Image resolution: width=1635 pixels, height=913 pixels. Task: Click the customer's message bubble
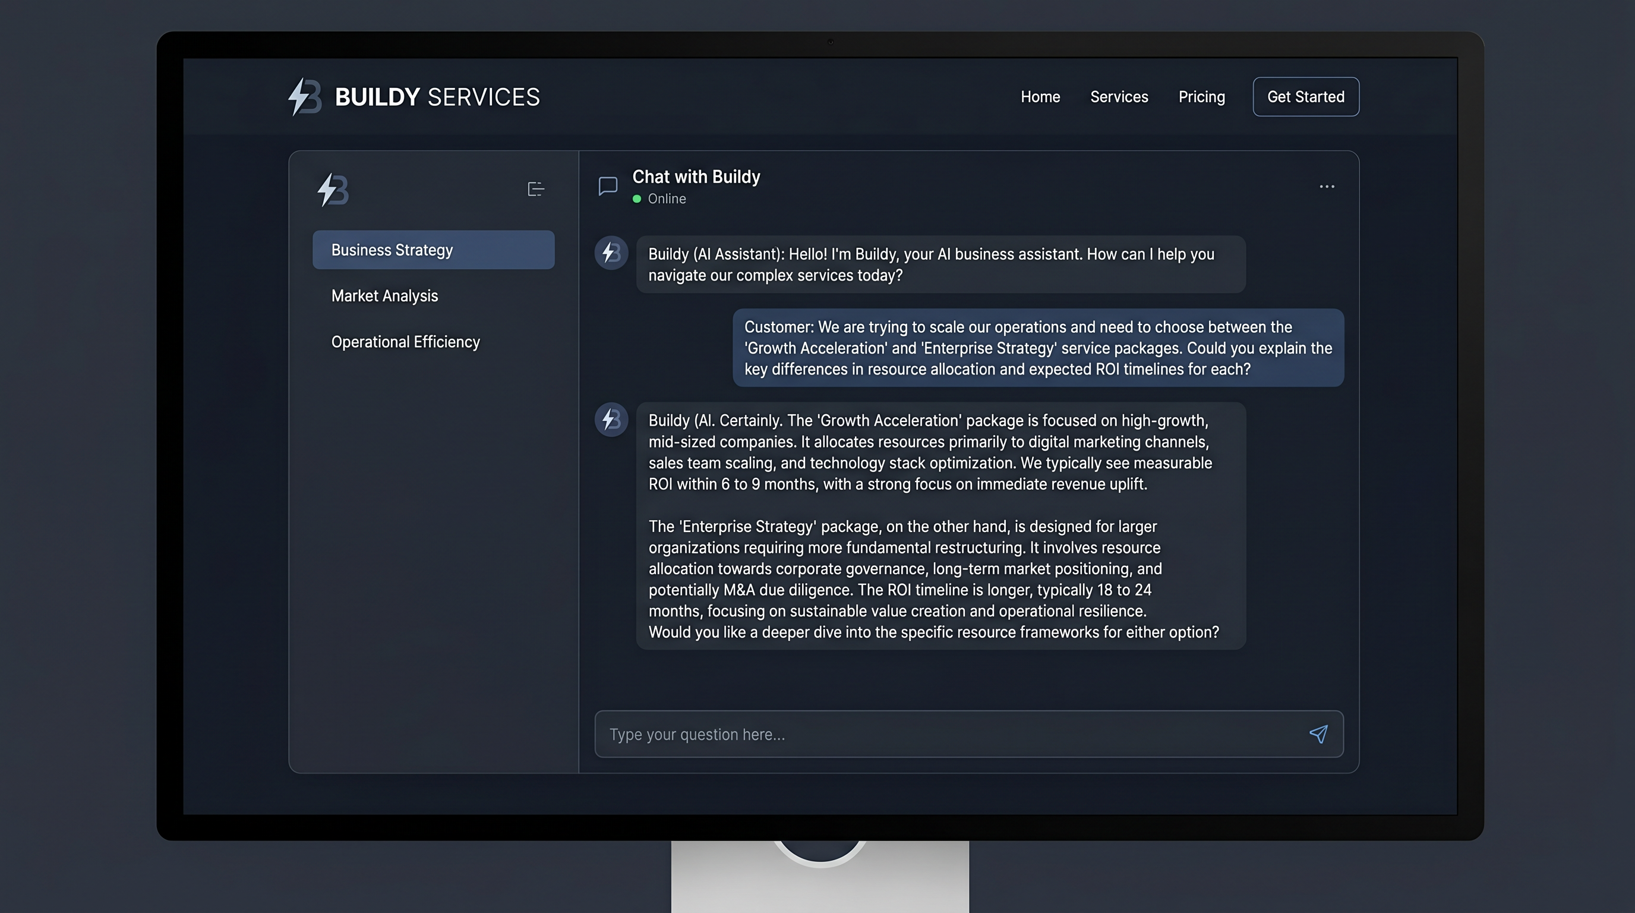tap(1038, 348)
